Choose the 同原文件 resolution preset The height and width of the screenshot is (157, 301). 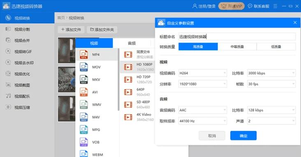click(x=137, y=54)
